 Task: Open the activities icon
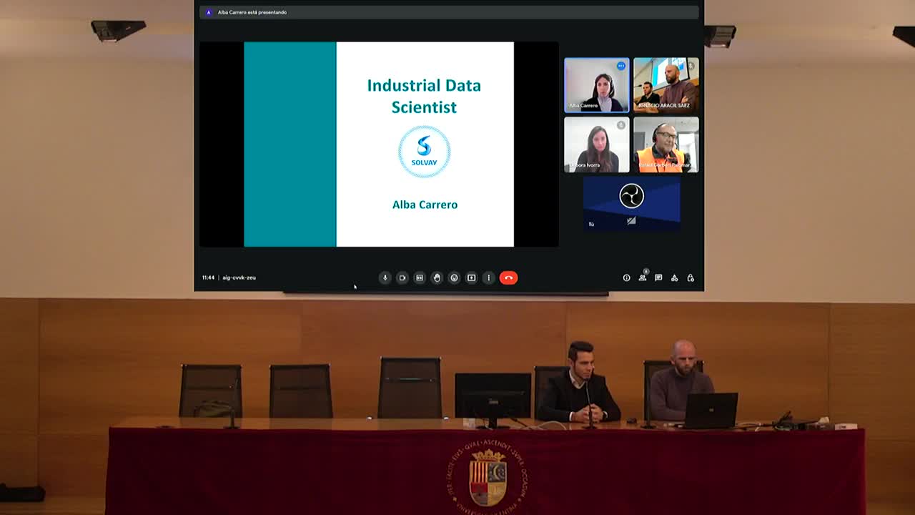[x=674, y=278]
